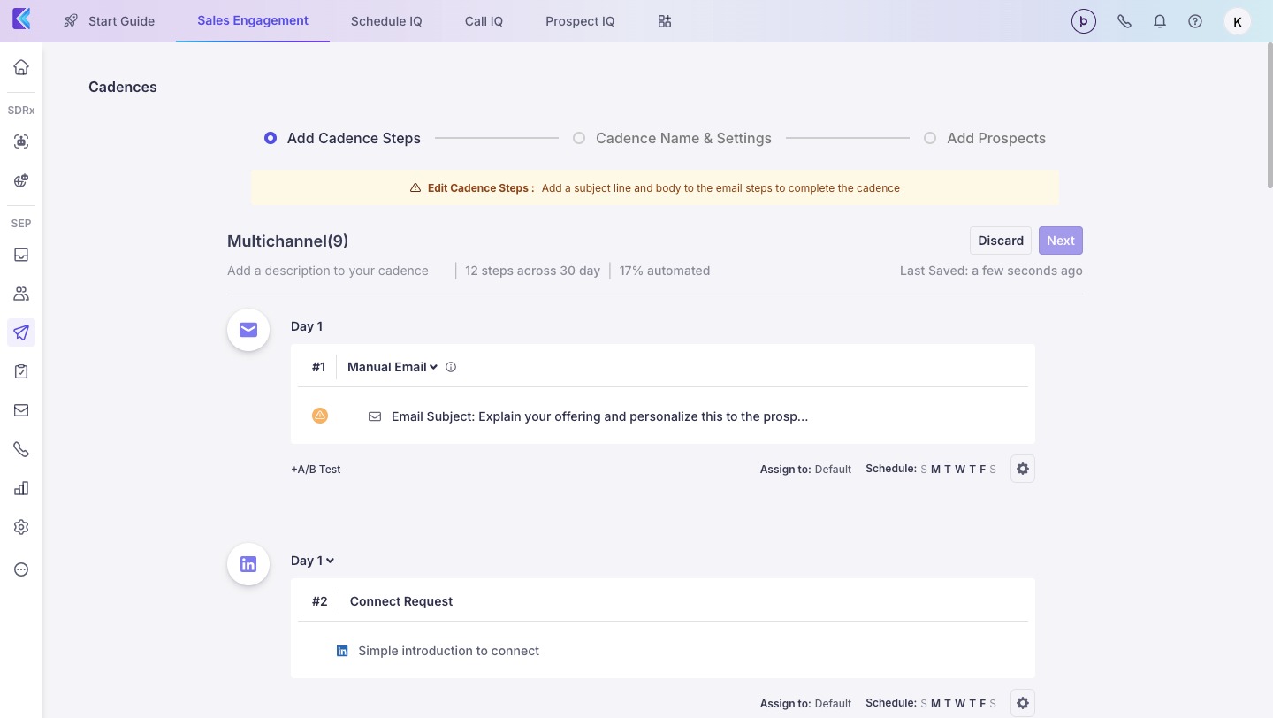This screenshot has height=718, width=1273.
Task: Open the user avatar K menu
Action: pyautogui.click(x=1237, y=21)
